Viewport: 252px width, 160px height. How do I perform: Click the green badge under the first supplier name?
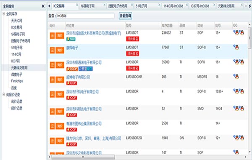click(71, 39)
